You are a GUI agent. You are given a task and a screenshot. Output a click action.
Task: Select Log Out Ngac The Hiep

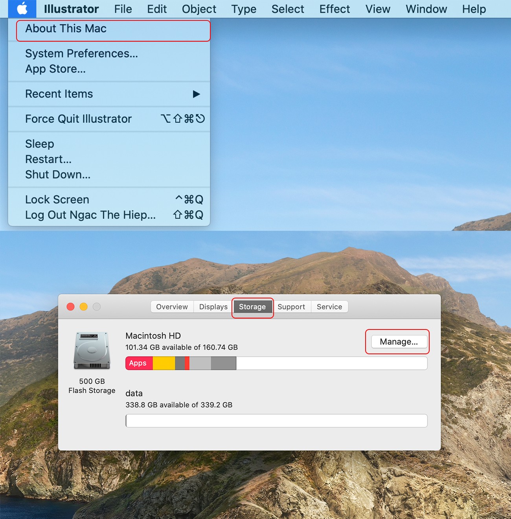(109, 215)
